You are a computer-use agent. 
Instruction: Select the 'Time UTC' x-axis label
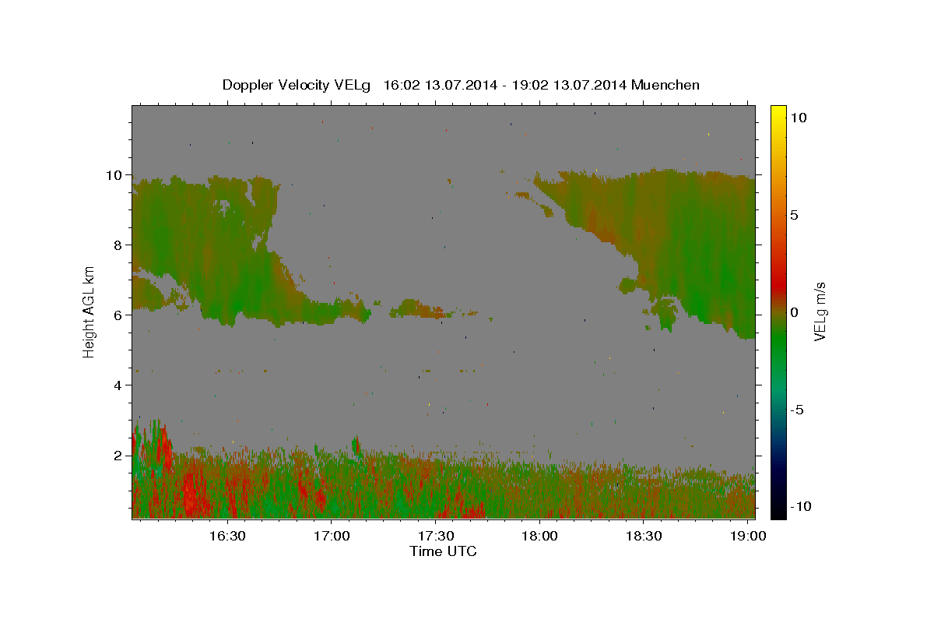[443, 551]
